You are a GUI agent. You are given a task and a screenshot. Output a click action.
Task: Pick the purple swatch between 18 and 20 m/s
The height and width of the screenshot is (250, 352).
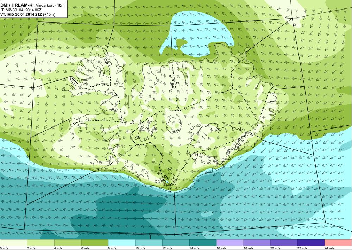tap(257, 243)
